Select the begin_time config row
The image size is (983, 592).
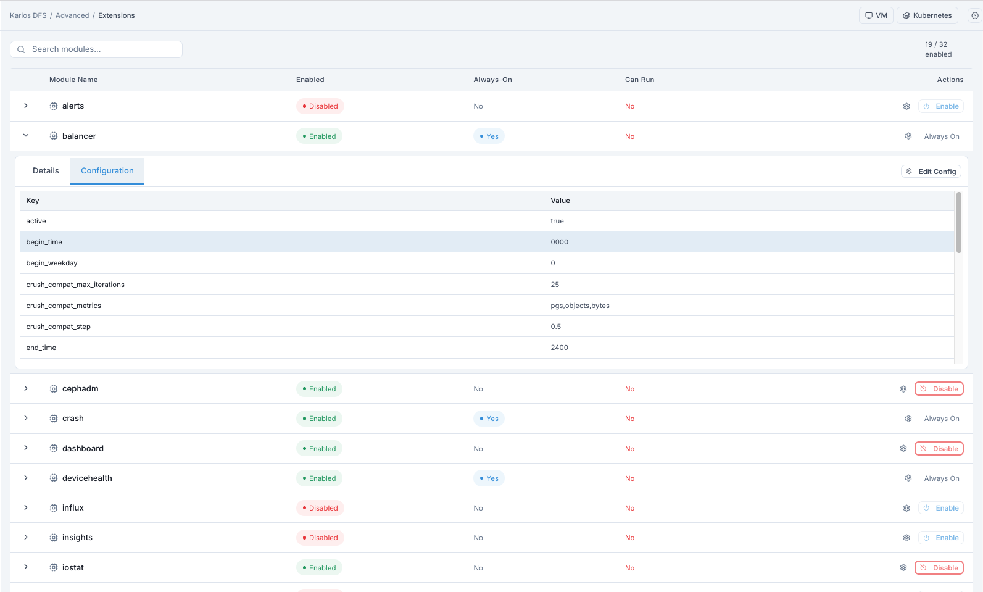coord(487,242)
